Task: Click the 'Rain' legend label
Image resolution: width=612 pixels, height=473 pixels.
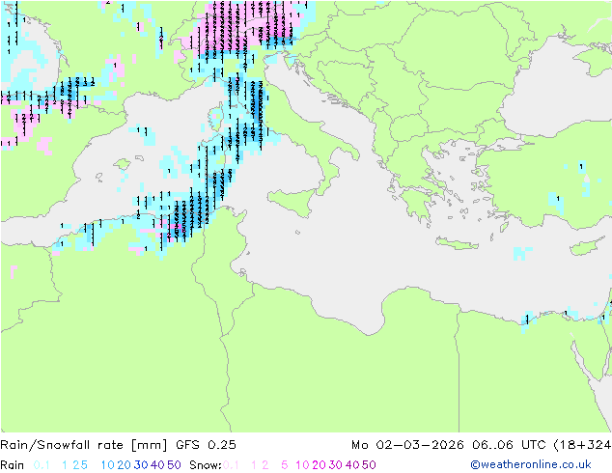Action: [13, 465]
